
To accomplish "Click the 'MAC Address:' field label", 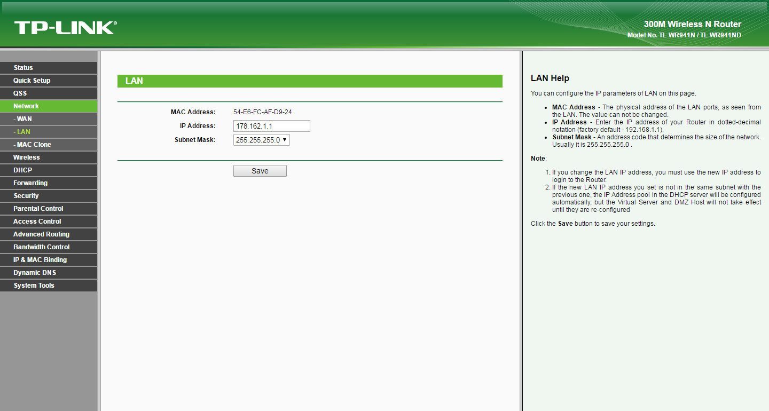I will [193, 112].
